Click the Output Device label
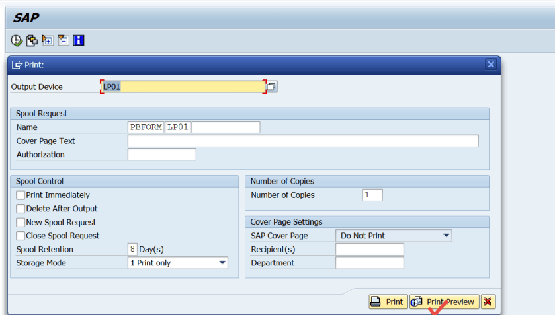This screenshot has height=315, width=555. [x=37, y=87]
